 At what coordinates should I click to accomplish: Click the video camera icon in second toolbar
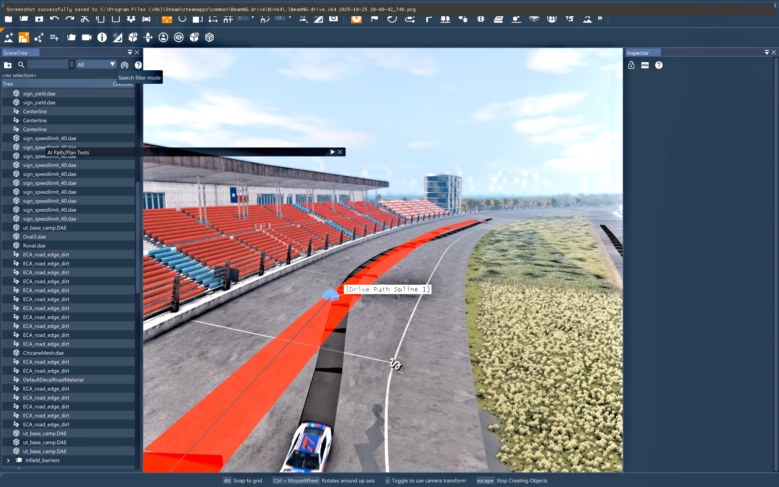(x=86, y=37)
